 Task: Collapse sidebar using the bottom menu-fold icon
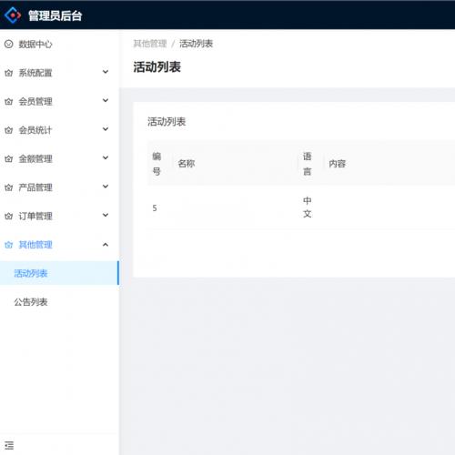click(9, 445)
